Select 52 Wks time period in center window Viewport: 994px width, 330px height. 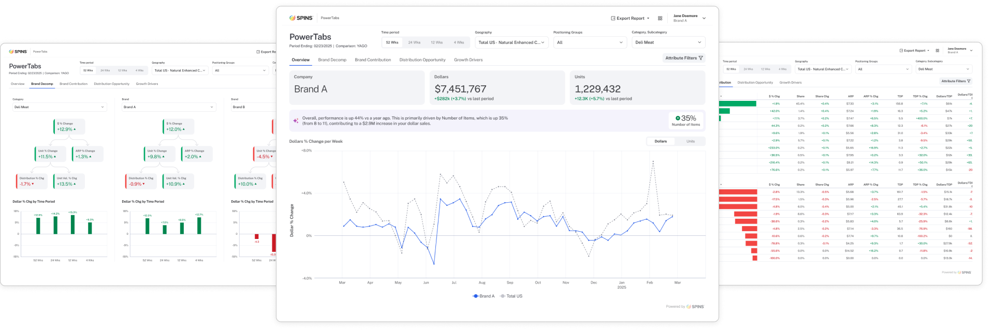392,42
